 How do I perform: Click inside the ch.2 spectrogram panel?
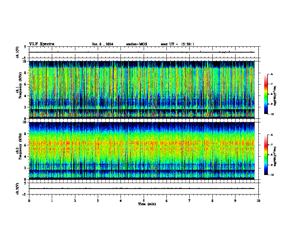tap(142, 151)
